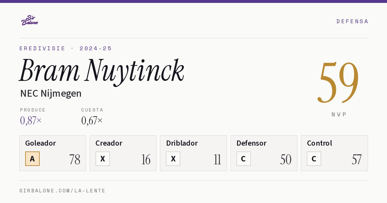Open the Goleador stat card

point(53,153)
